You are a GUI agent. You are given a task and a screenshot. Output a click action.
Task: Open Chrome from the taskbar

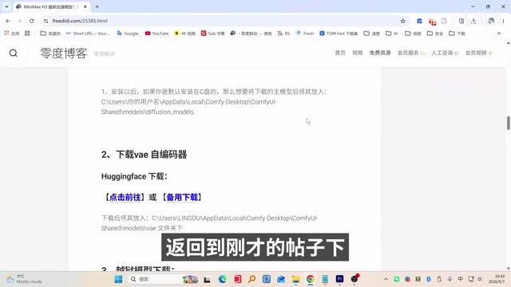pyautogui.click(x=311, y=279)
